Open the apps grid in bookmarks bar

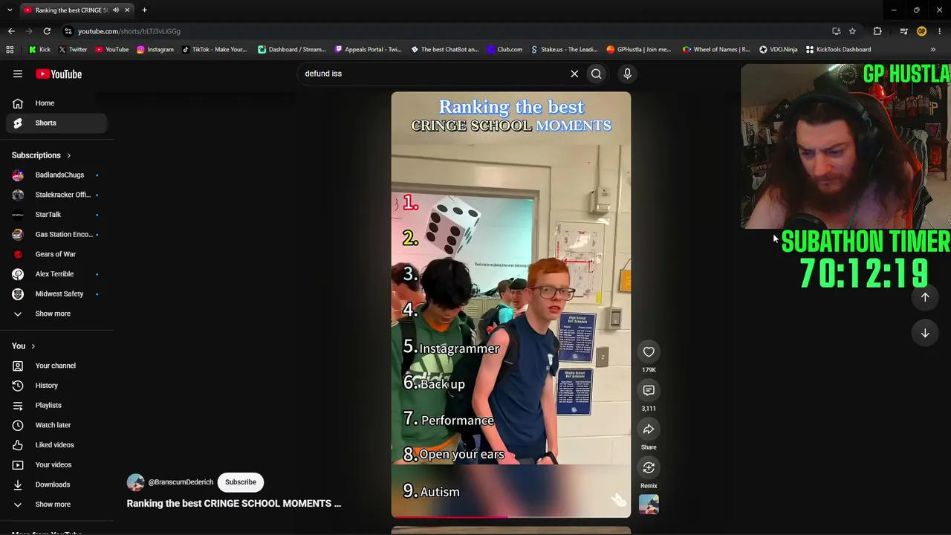[10, 50]
